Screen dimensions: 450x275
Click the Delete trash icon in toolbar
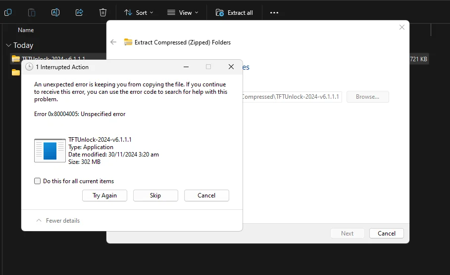(x=103, y=13)
